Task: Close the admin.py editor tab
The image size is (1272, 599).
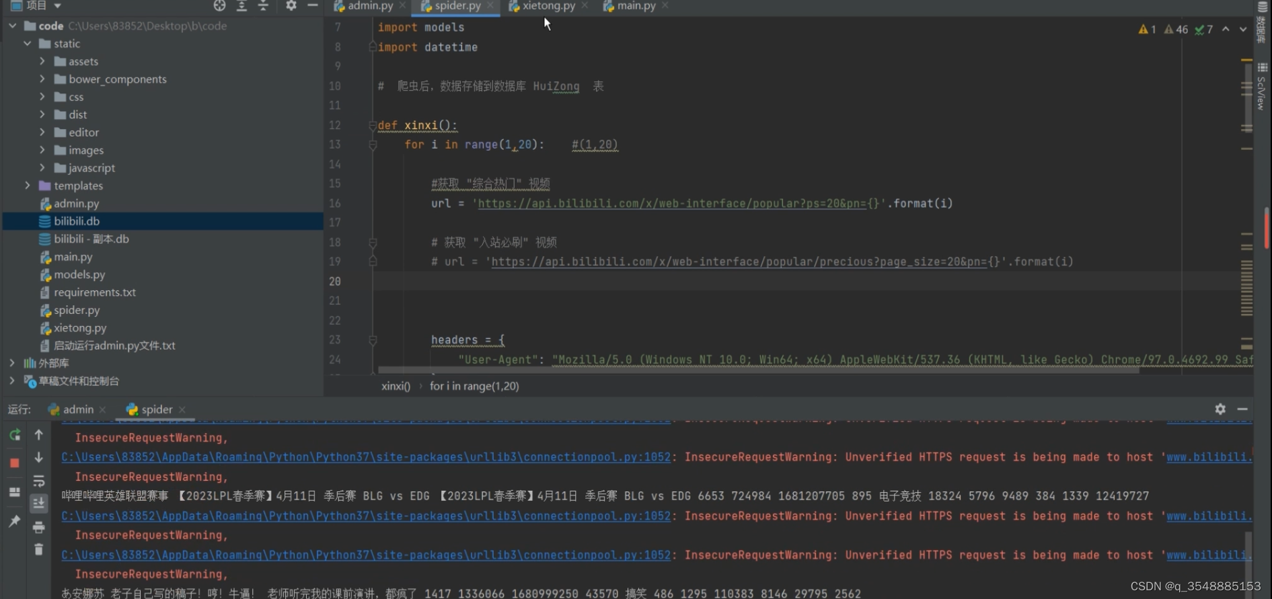Action: point(402,6)
